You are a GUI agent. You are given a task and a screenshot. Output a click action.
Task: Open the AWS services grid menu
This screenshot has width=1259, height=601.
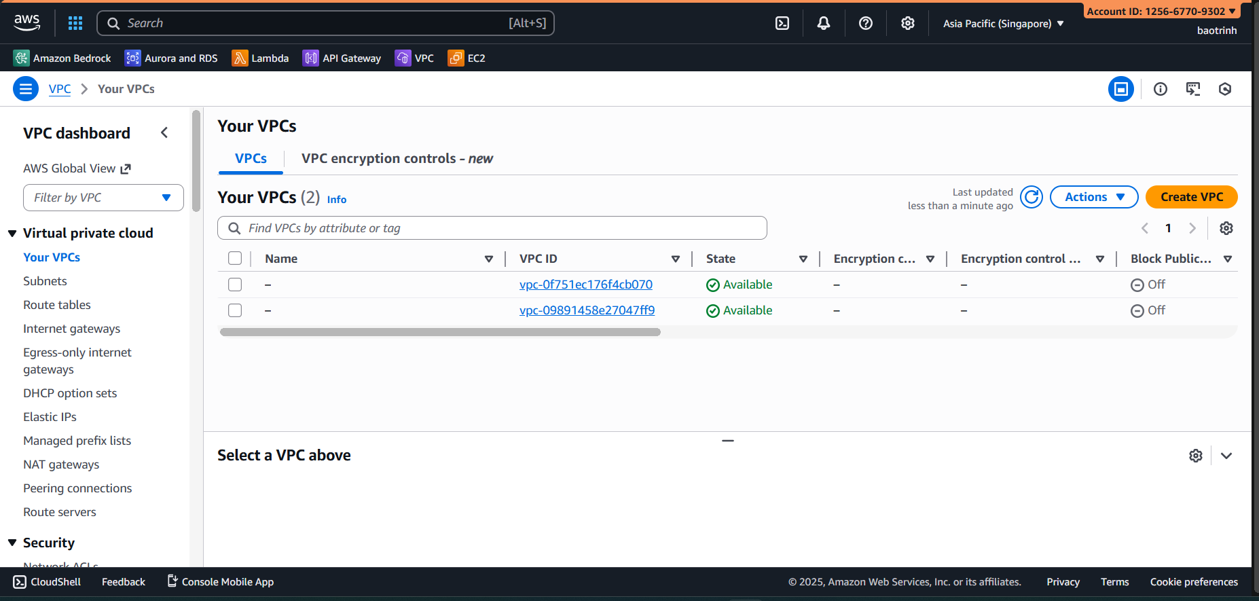(75, 23)
